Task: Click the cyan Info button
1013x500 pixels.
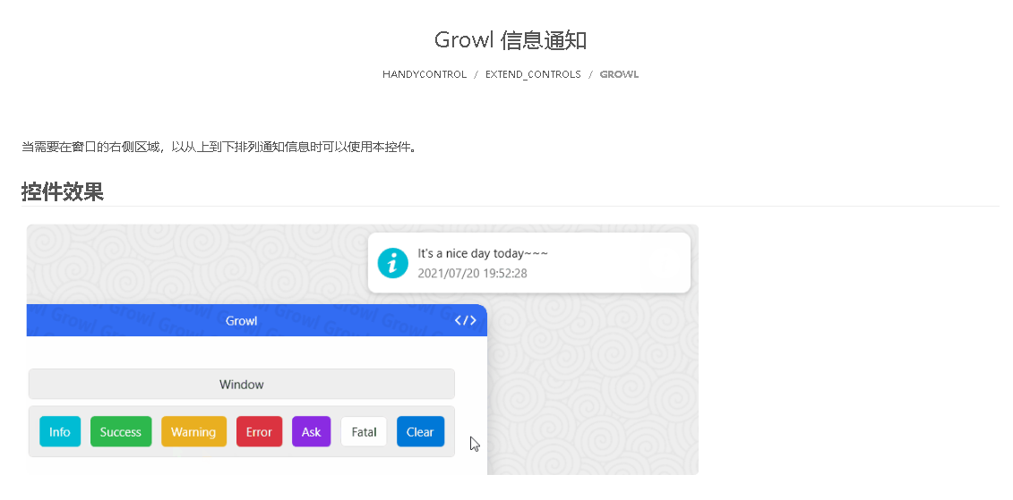Action: coord(60,432)
